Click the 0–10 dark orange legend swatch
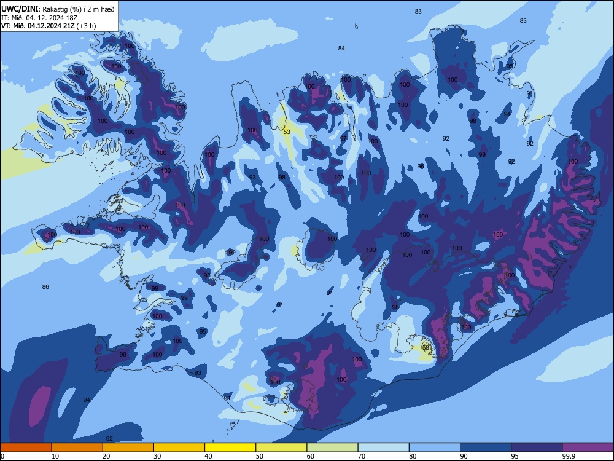 point(26,447)
